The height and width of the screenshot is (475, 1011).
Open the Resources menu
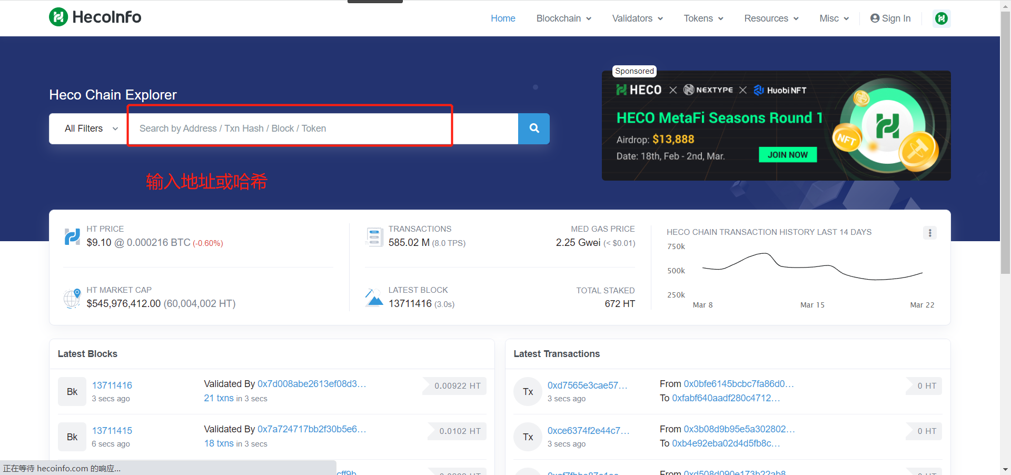pos(771,18)
